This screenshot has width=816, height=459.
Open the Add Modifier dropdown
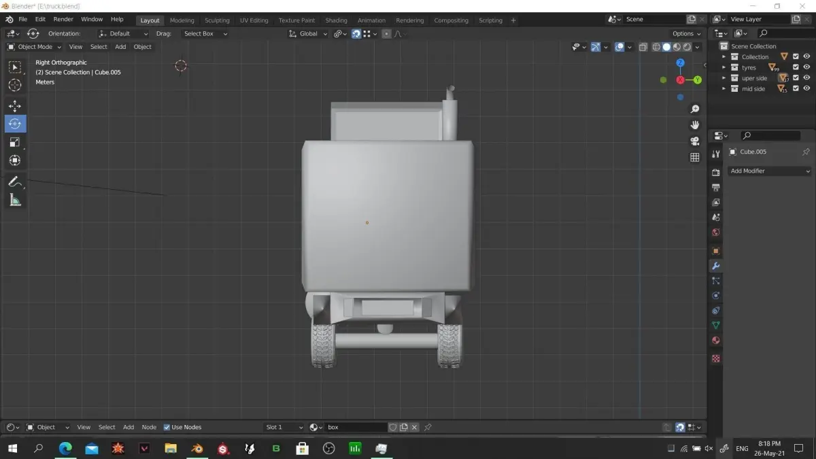click(769, 171)
